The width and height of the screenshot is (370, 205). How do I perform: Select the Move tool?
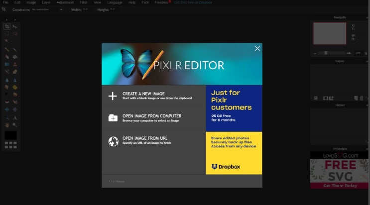pos(15,26)
